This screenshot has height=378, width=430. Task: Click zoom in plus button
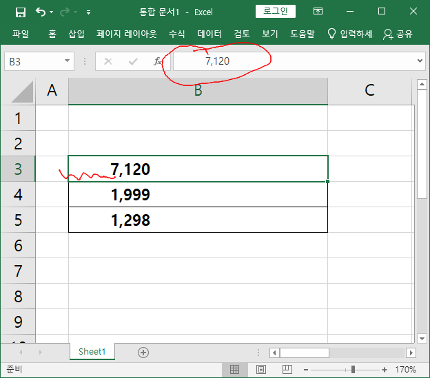[x=385, y=370]
